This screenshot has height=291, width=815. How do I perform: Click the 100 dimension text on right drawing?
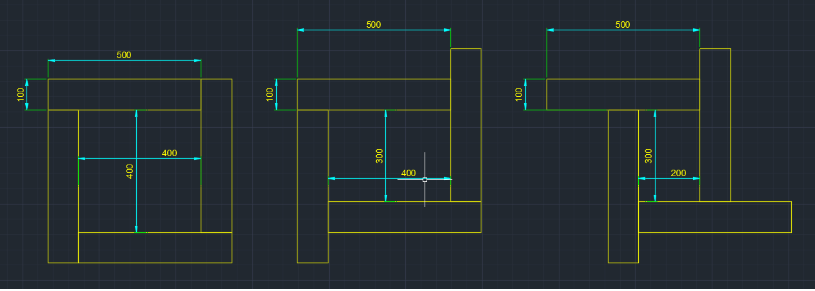519,95
